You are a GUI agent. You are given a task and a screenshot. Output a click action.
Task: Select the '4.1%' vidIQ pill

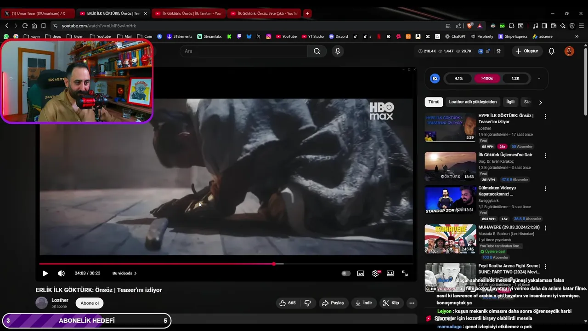tap(458, 78)
